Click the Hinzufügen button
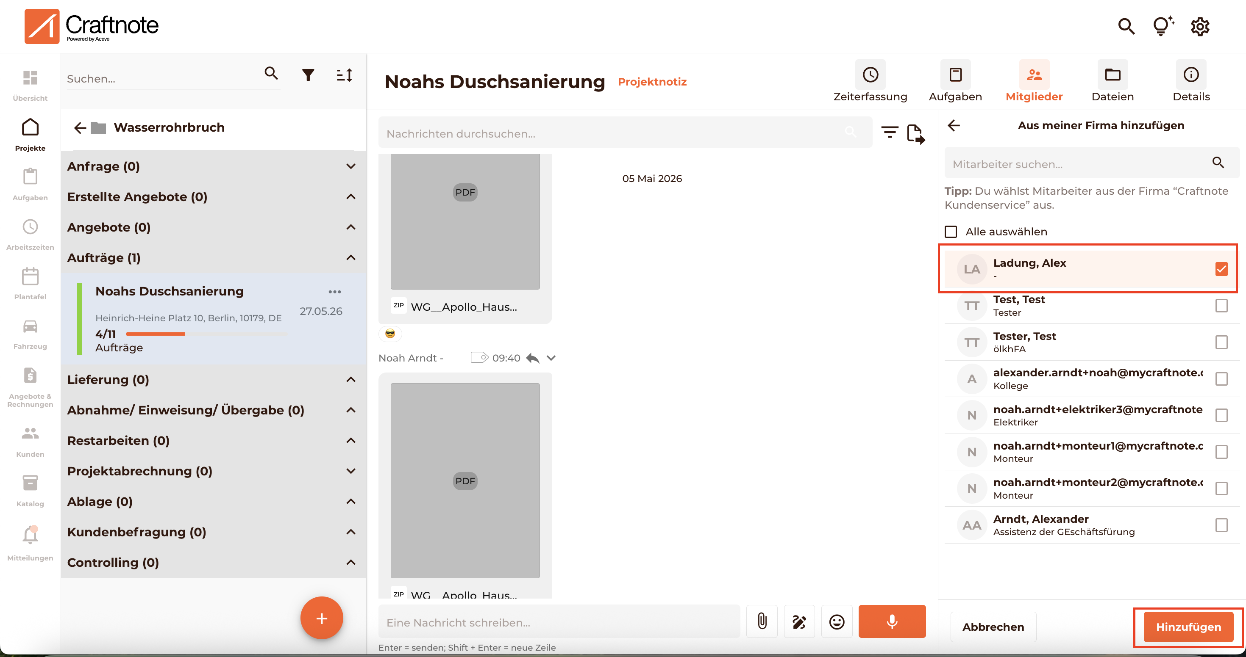The height and width of the screenshot is (657, 1246). tap(1188, 627)
